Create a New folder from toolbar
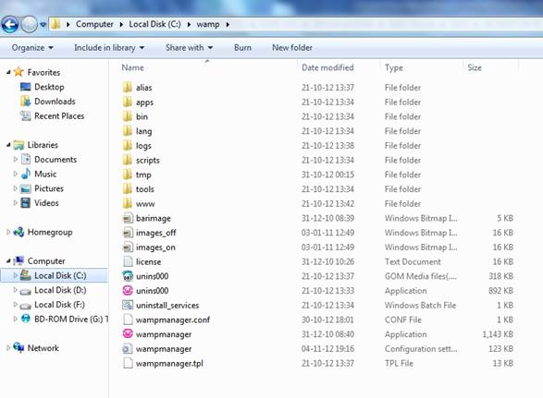The height and width of the screenshot is (398, 543). coord(292,48)
